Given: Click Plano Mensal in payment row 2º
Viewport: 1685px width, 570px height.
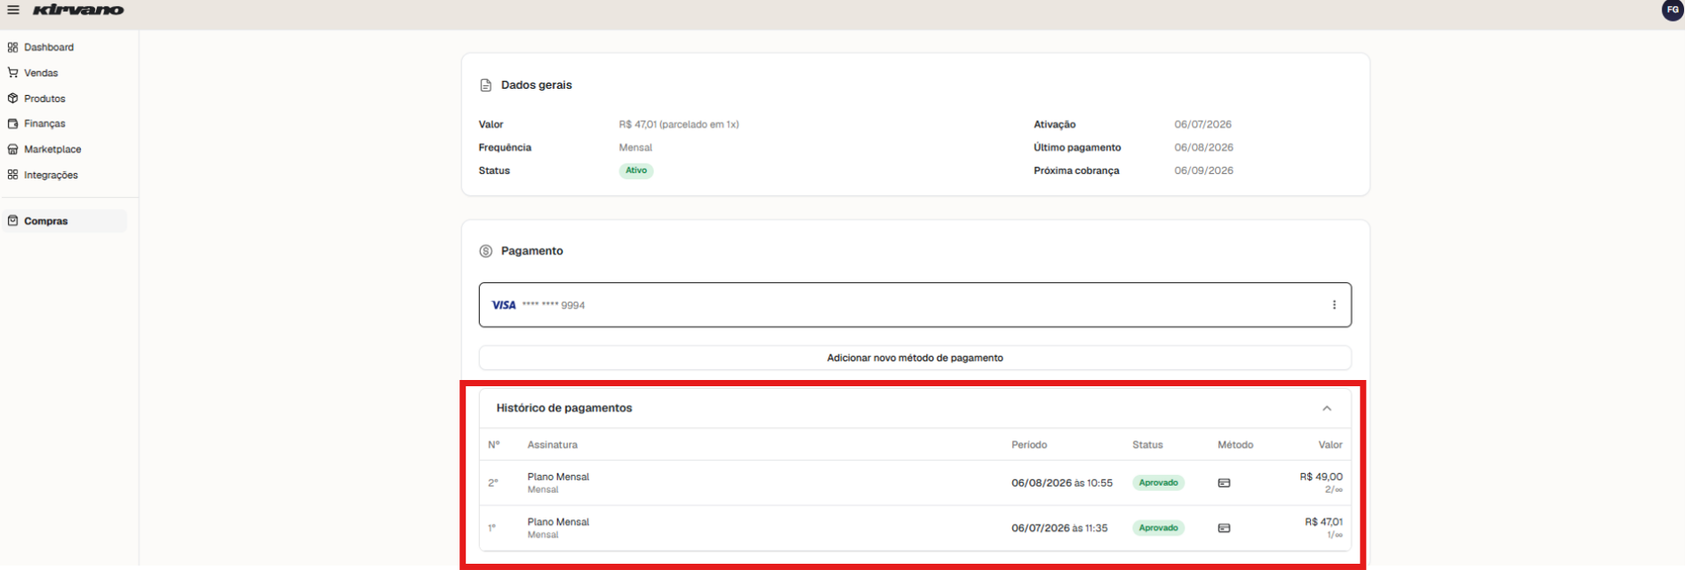Looking at the screenshot, I should 558,477.
